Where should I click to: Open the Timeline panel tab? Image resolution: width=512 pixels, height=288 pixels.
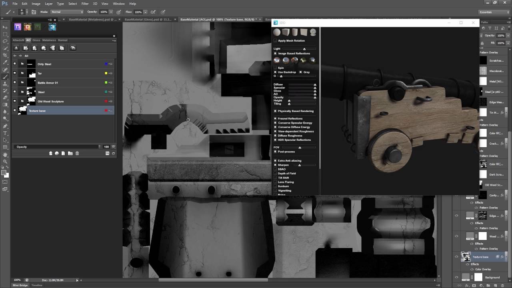point(37,285)
